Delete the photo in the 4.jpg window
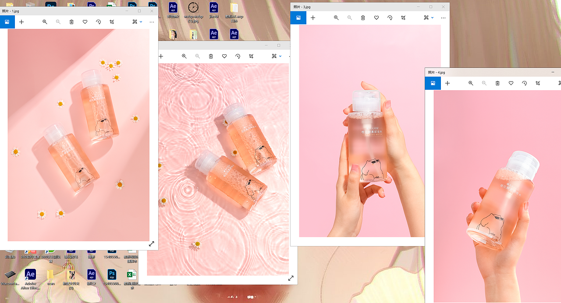The image size is (561, 303). coord(497,83)
